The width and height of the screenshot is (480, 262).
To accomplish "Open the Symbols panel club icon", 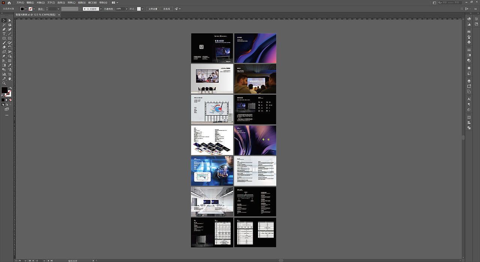I will (469, 42).
